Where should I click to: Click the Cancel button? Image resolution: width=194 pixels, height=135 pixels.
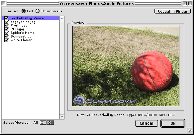tap(146, 123)
